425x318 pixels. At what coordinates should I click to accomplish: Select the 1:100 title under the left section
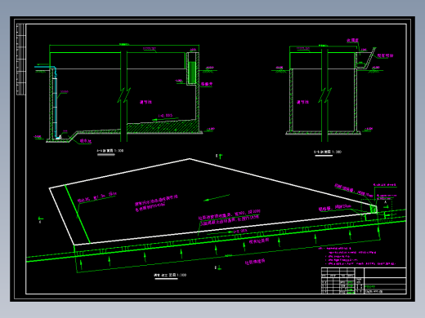click(x=110, y=151)
